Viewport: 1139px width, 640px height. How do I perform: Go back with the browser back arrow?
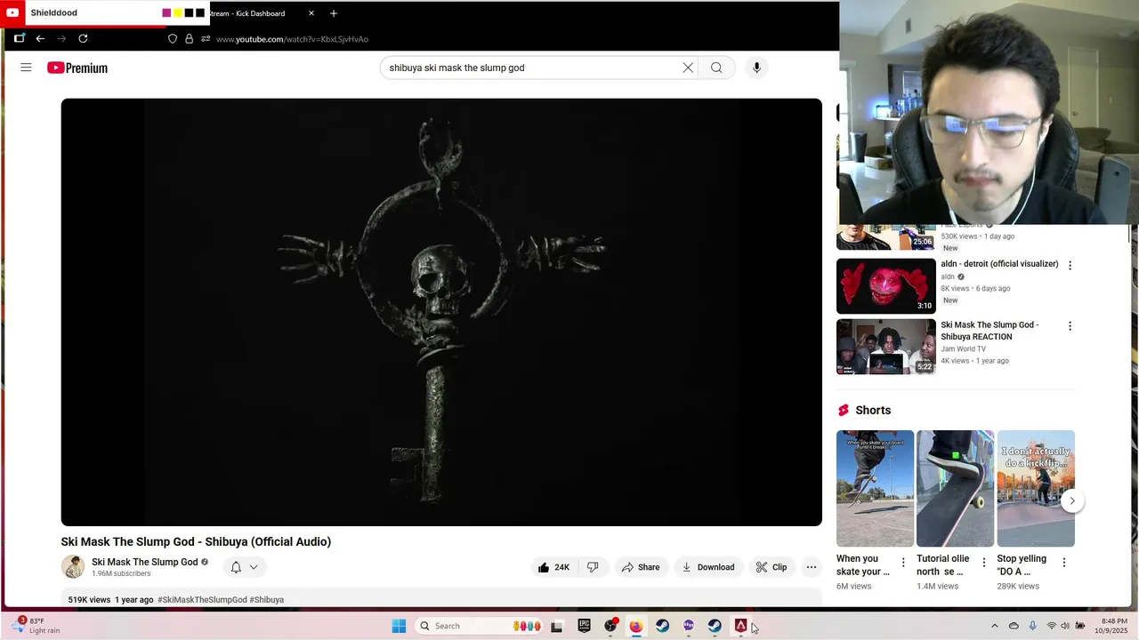[x=40, y=38]
